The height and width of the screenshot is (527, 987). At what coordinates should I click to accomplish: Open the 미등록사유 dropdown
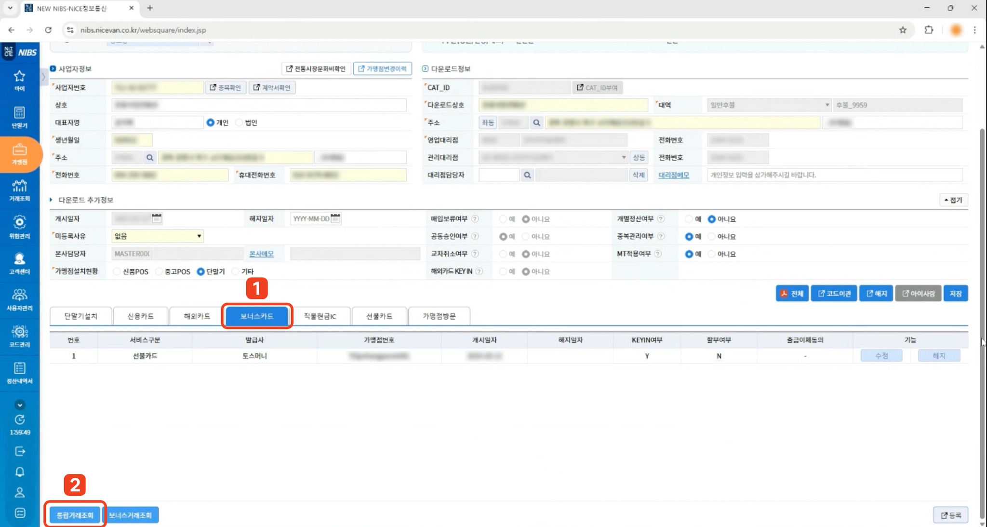tap(157, 236)
